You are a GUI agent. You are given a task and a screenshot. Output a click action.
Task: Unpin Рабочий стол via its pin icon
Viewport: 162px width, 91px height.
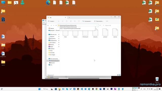tap(59, 34)
